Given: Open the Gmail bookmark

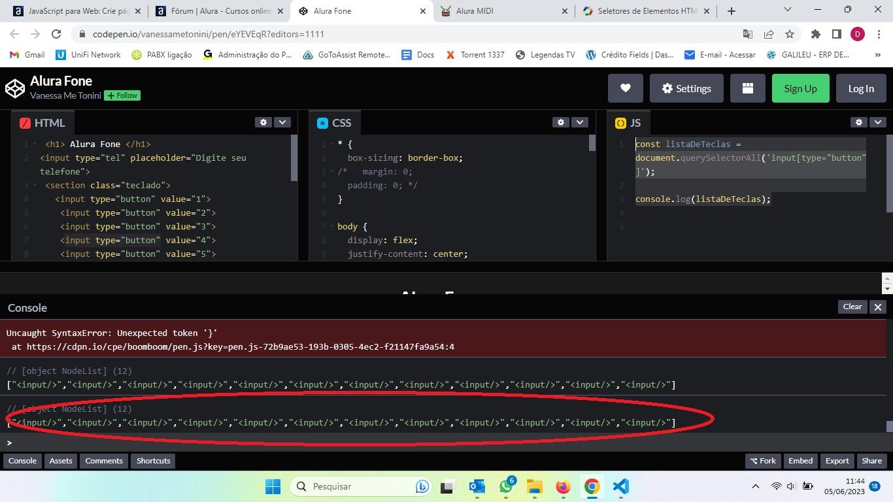Looking at the screenshot, I should [27, 55].
